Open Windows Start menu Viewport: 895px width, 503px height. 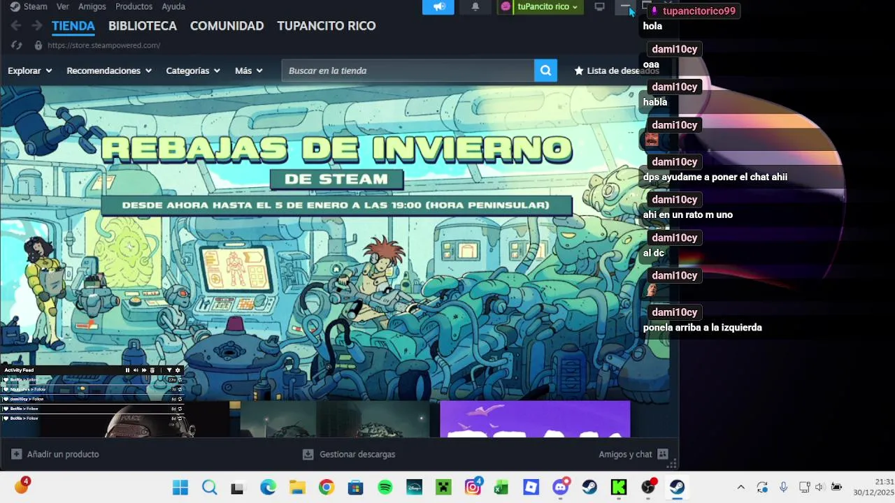pyautogui.click(x=180, y=487)
